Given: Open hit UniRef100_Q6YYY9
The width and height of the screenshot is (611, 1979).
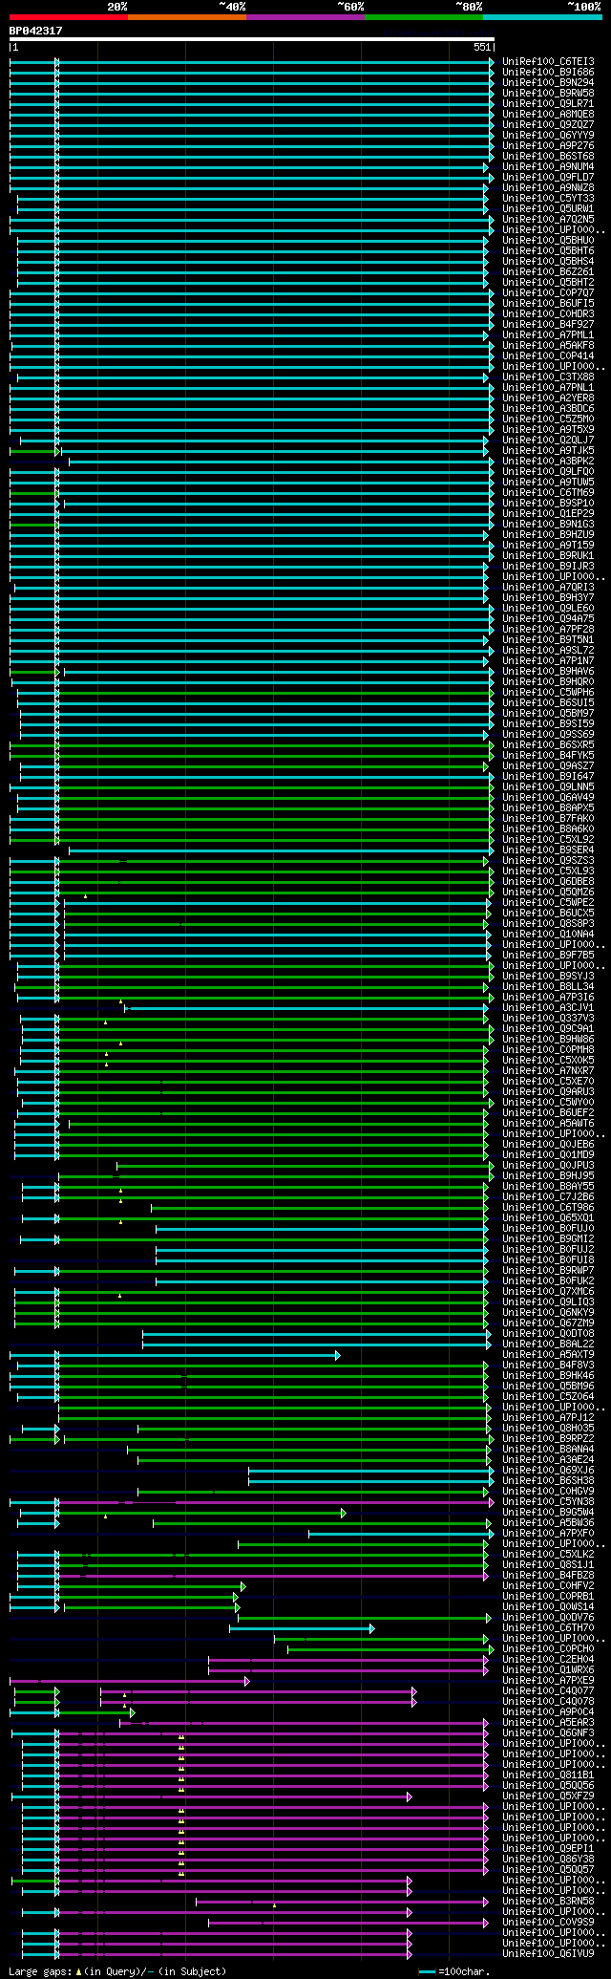Looking at the screenshot, I should [548, 136].
